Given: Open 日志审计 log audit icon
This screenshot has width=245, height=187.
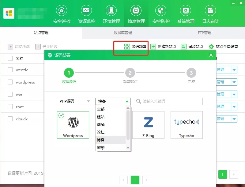Looking at the screenshot, I should 210,11.
